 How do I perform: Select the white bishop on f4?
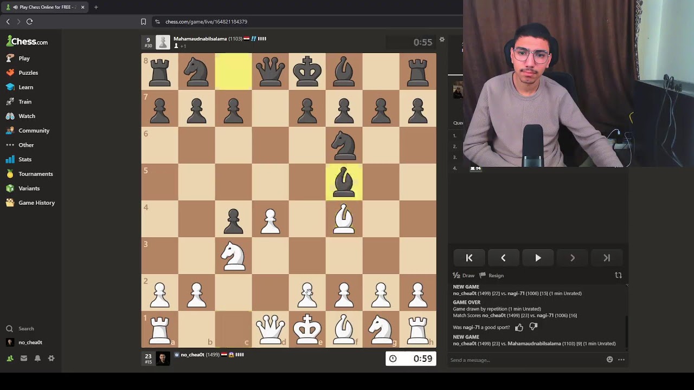[x=344, y=218]
